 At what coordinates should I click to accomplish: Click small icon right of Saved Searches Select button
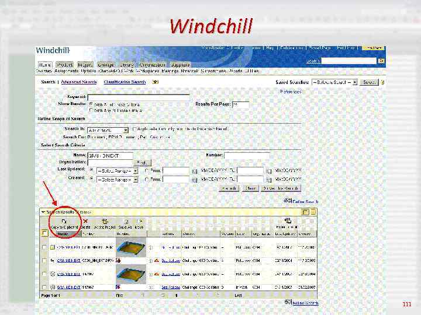tap(382, 82)
